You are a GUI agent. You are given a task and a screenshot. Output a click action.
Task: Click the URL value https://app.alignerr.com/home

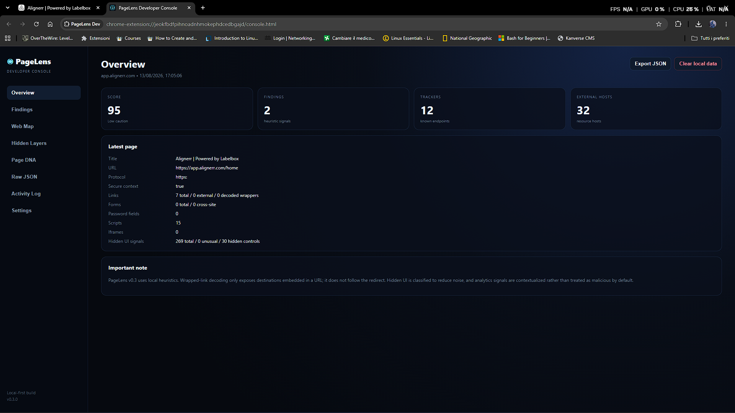click(x=207, y=168)
